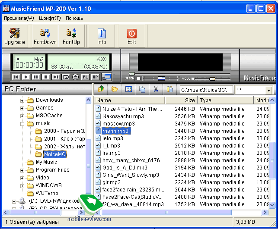Toggle the repeat loop button

(66, 77)
